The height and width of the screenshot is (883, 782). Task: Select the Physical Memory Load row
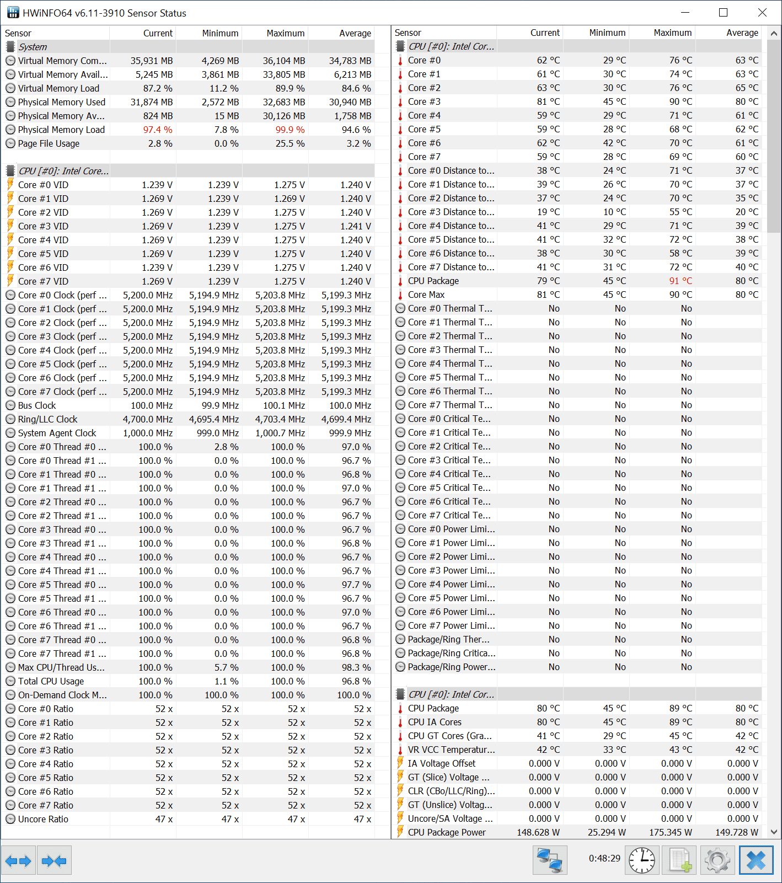tap(188, 130)
